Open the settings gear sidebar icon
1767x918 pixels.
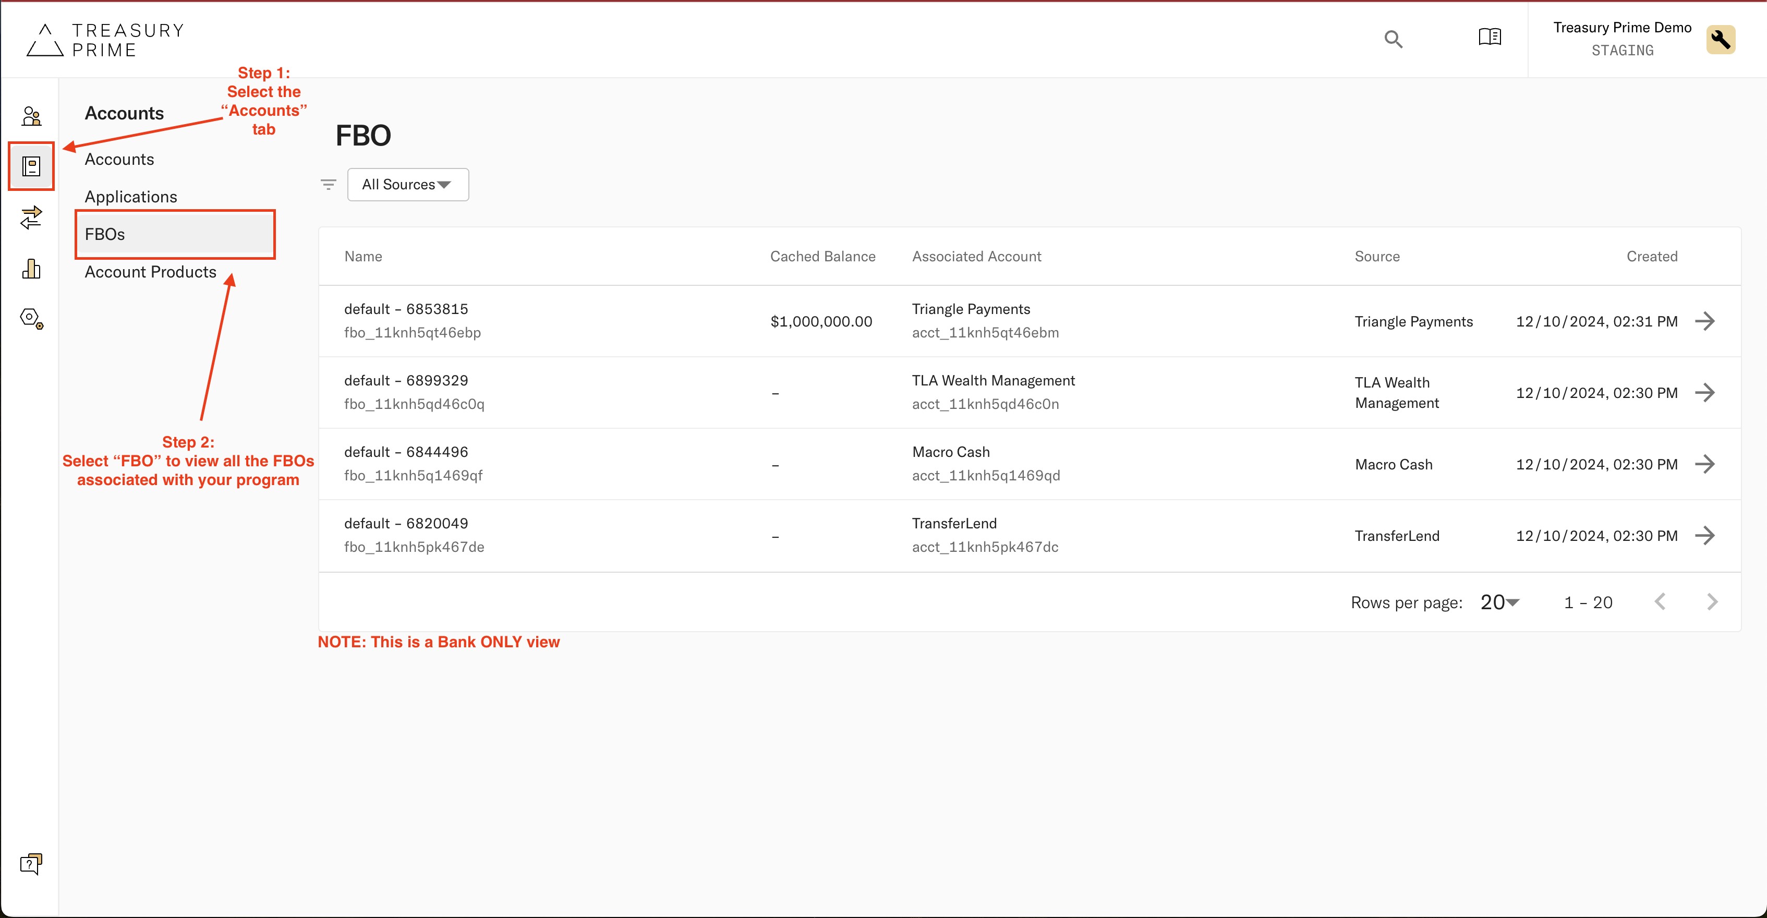pos(31,318)
